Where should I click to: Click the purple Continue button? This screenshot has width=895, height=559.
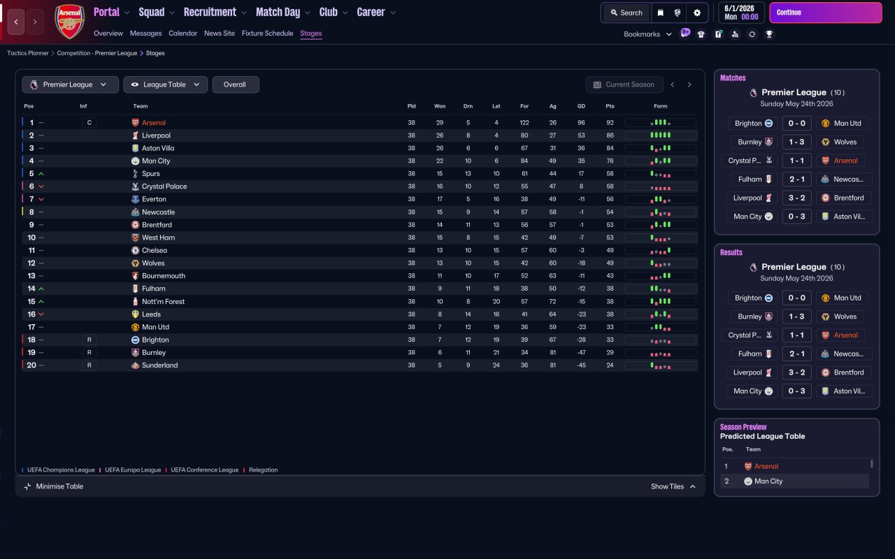coord(826,13)
